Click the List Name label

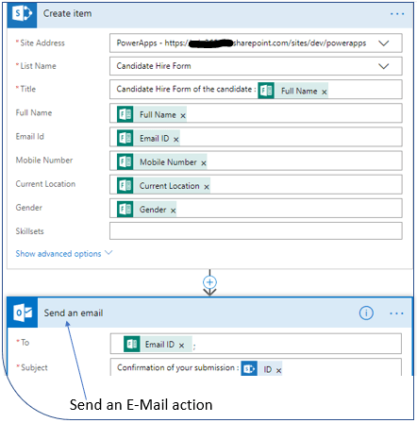point(38,66)
